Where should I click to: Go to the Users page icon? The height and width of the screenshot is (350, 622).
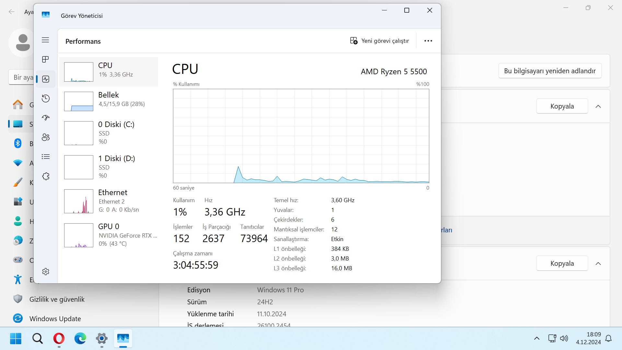[x=45, y=137]
